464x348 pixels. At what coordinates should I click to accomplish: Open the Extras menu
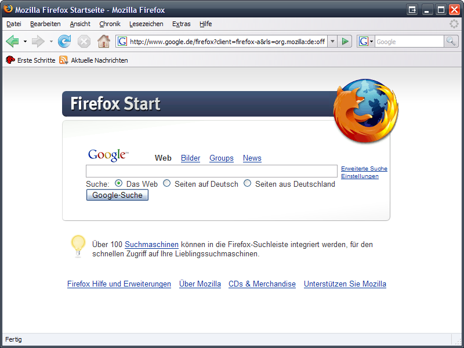[x=181, y=24]
